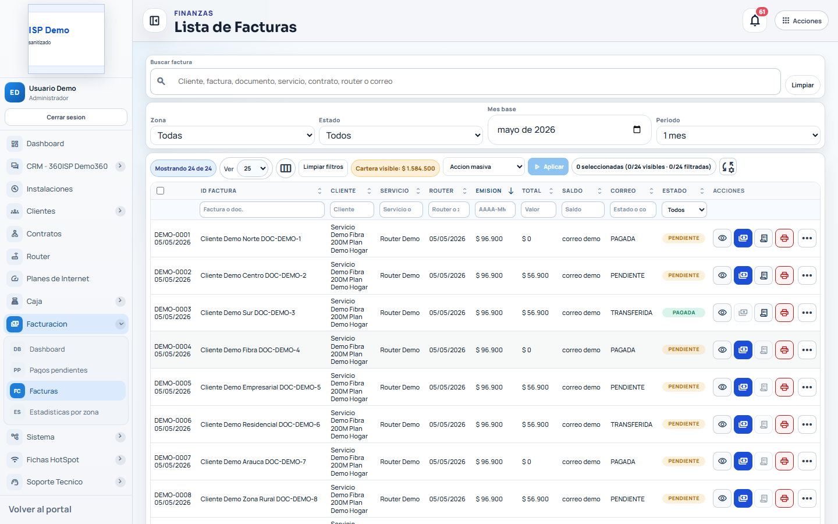The image size is (838, 524).
Task: Open the Acciones menu button
Action: [x=801, y=21]
